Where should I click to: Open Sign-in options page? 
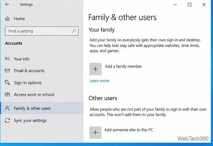pos(42,83)
